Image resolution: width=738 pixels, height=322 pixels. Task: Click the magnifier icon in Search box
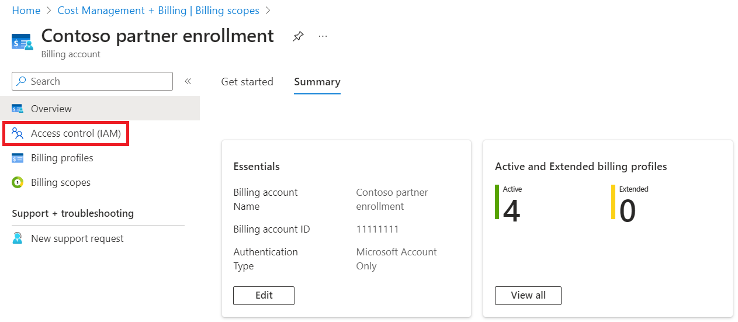(x=21, y=81)
